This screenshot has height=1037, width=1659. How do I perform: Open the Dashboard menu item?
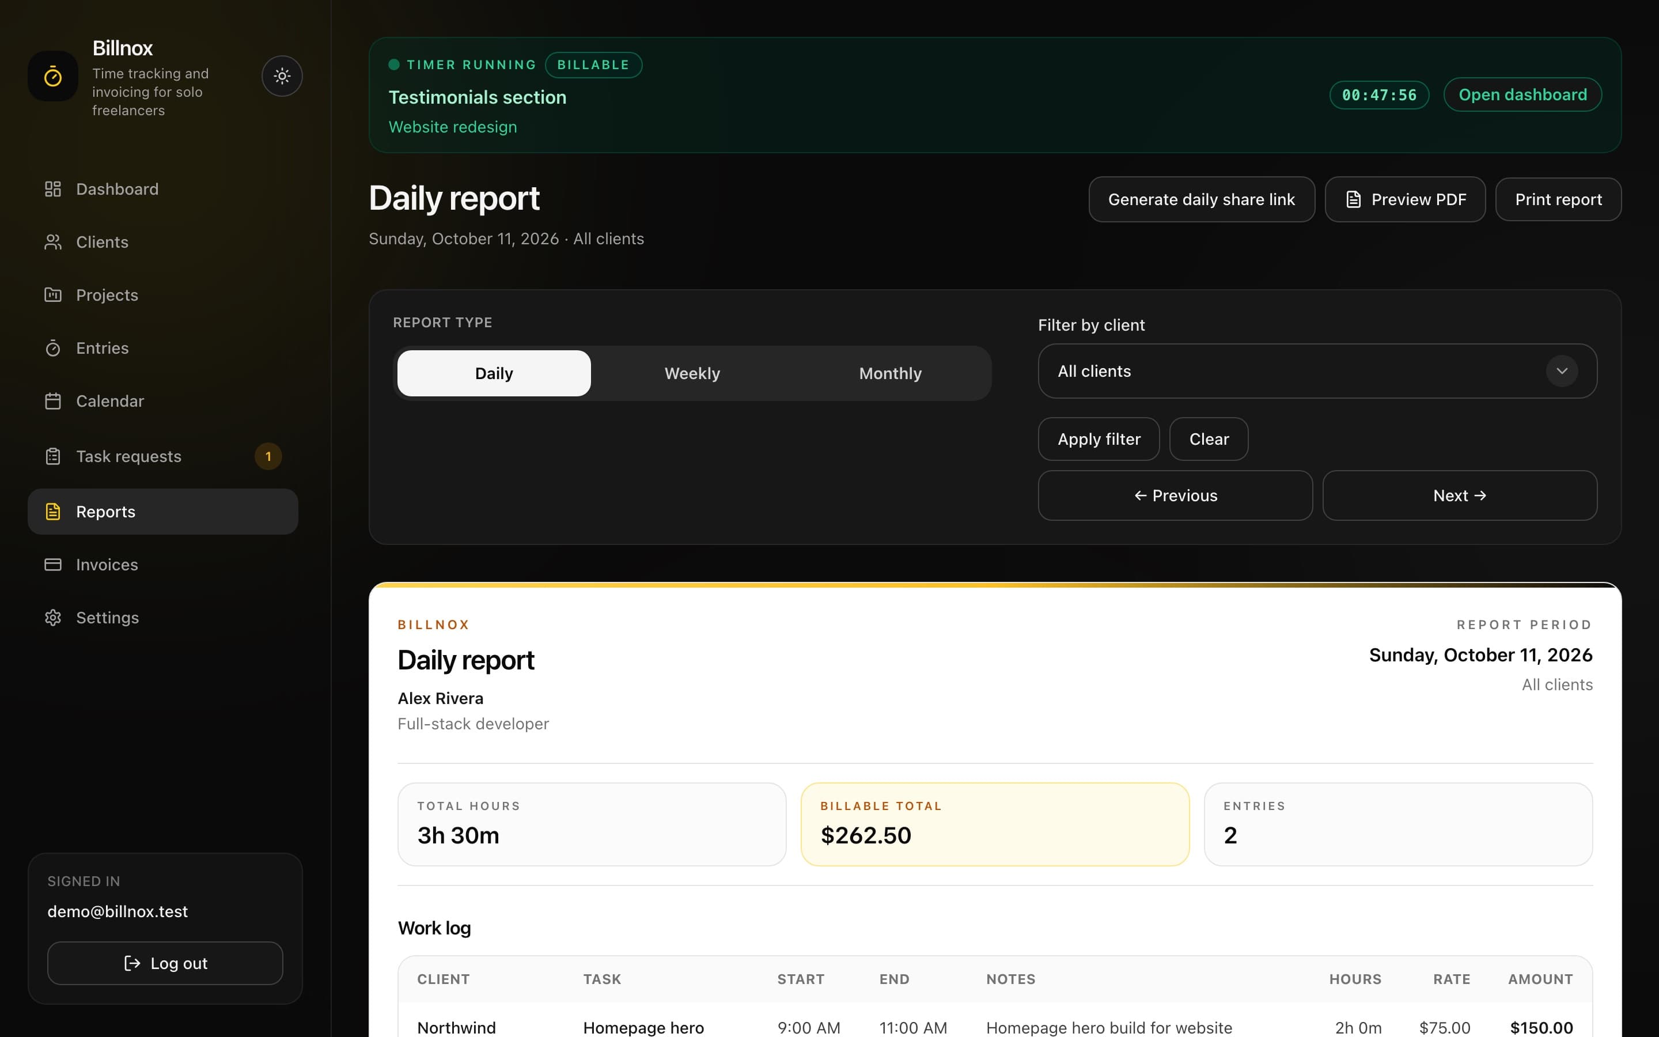pyautogui.click(x=163, y=188)
